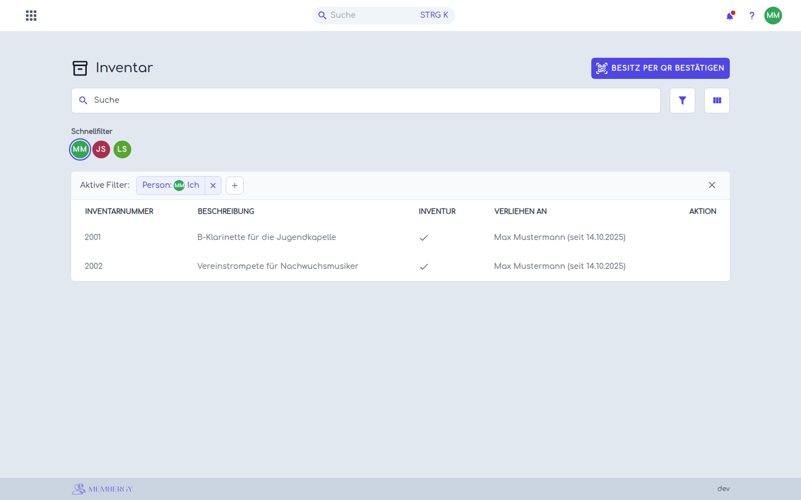Click Besitz per QR bestätigen button
Viewport: 801px width, 500px height.
[x=660, y=68]
